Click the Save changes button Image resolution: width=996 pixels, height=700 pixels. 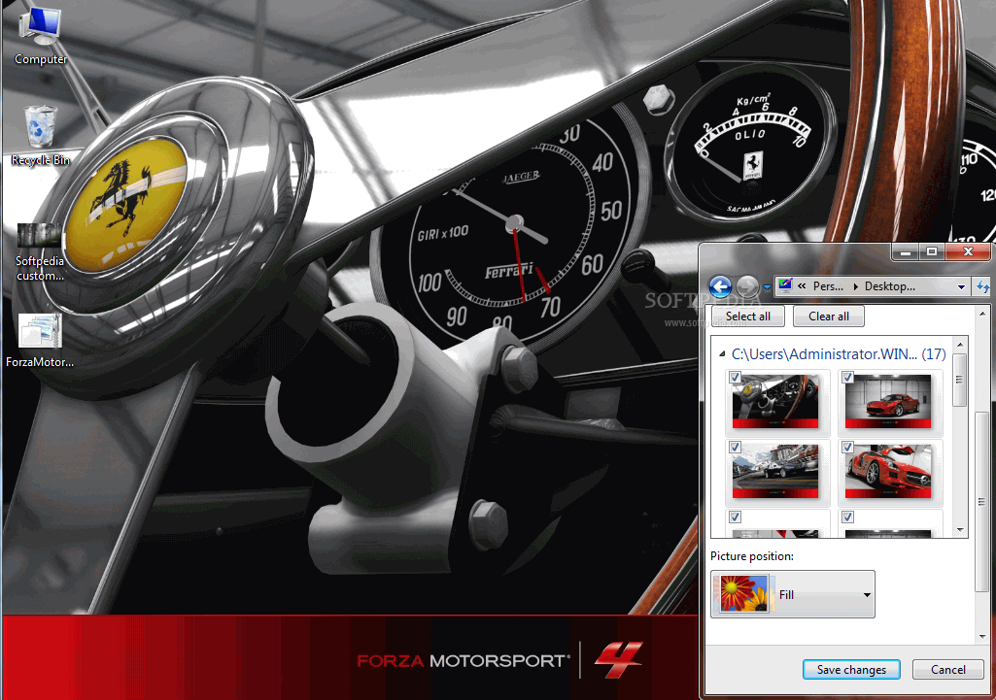tap(851, 670)
